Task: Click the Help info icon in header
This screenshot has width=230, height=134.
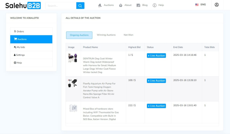Action: [155, 5]
